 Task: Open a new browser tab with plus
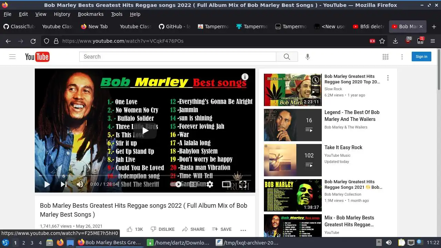[434, 27]
